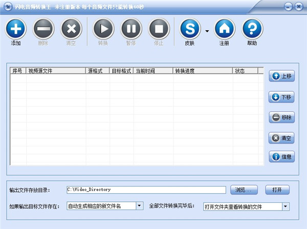Clear the list using side 清空 button

click(282, 138)
